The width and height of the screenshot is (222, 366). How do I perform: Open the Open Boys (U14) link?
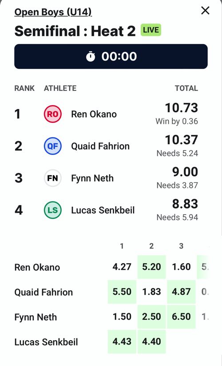tap(53, 12)
